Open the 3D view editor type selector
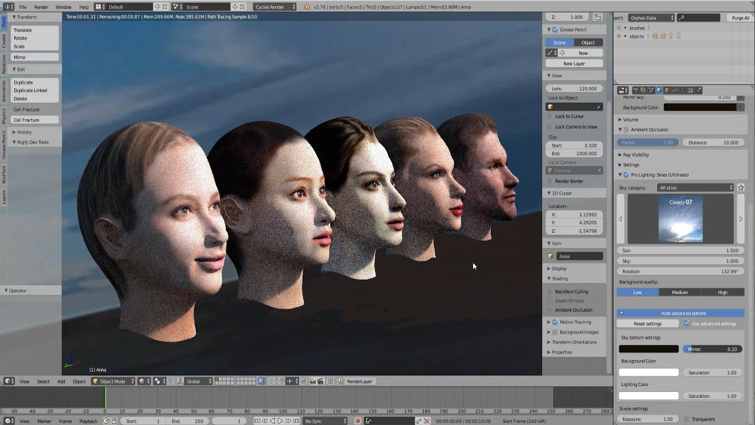This screenshot has width=755, height=425. coord(10,381)
